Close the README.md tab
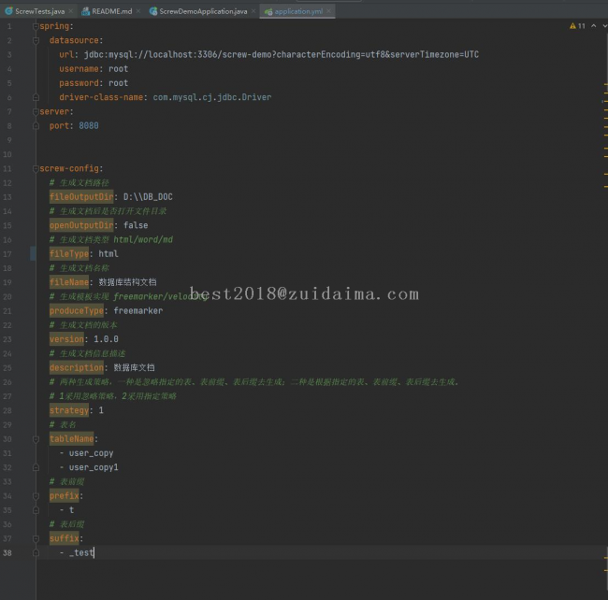The width and height of the screenshot is (608, 600). (138, 11)
